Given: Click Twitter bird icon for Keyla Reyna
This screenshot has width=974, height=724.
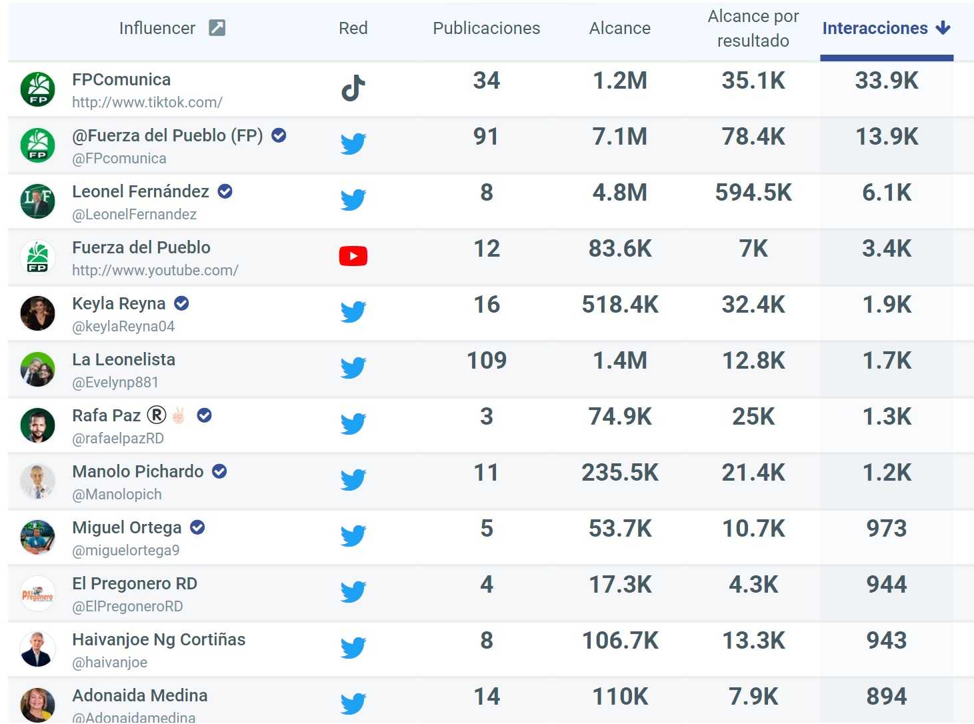Looking at the screenshot, I should coord(353,312).
